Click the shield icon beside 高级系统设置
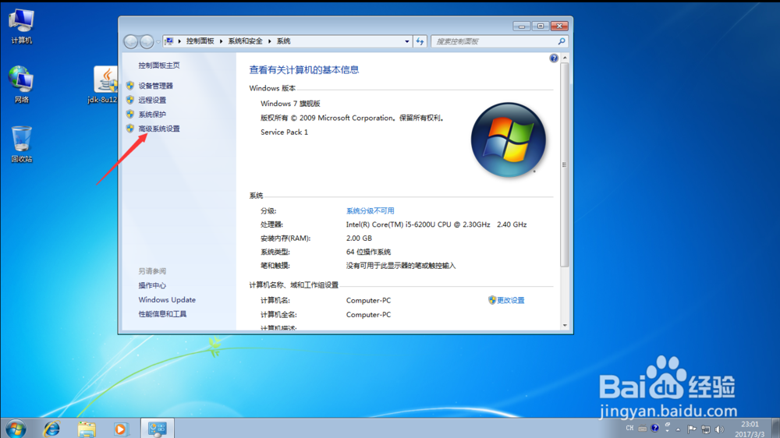Viewport: 780px width, 438px height. pyautogui.click(x=129, y=129)
